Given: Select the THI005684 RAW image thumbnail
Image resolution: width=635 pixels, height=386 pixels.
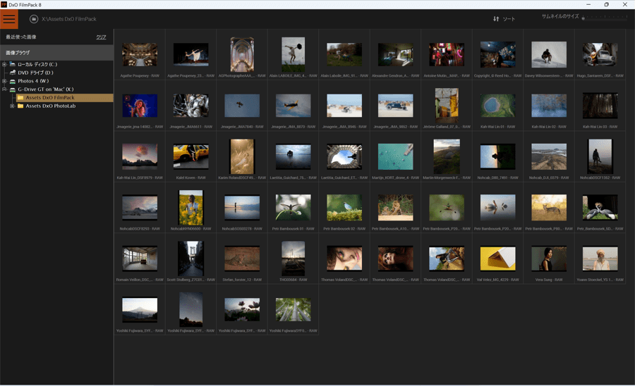Looking at the screenshot, I should 293,259.
